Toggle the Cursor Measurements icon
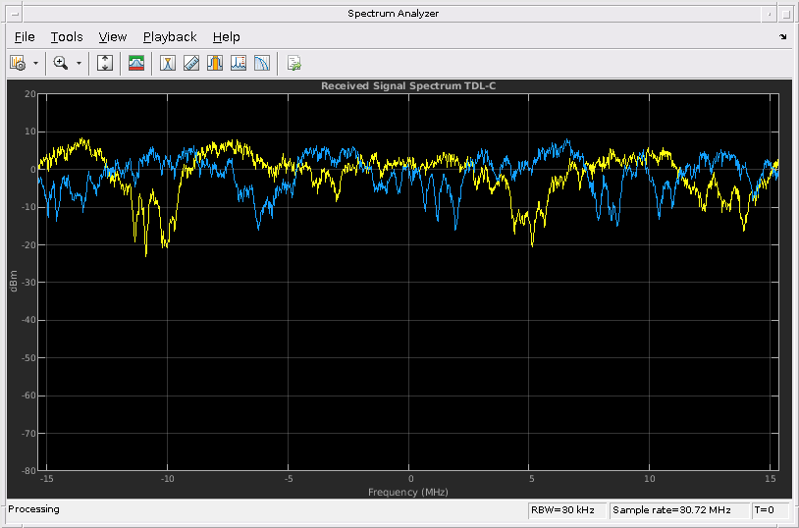 click(168, 63)
